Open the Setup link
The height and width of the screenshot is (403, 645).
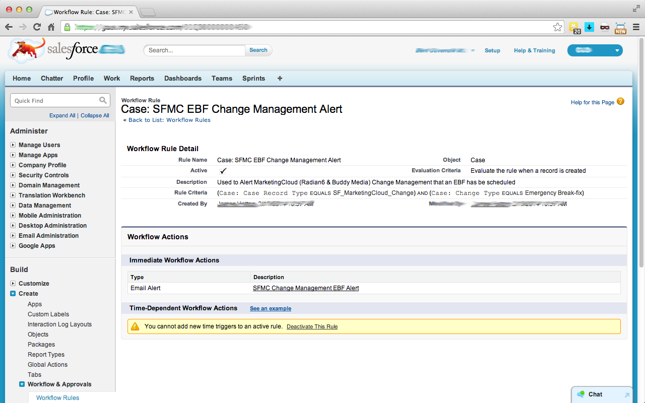pyautogui.click(x=492, y=50)
